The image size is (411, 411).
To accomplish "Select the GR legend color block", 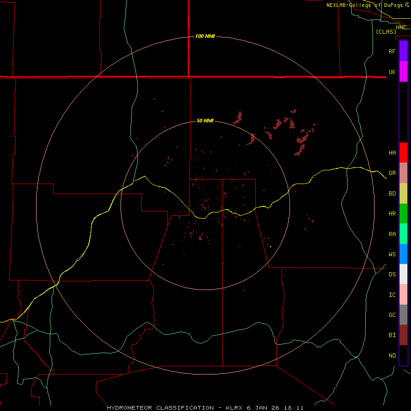I will coord(403,173).
